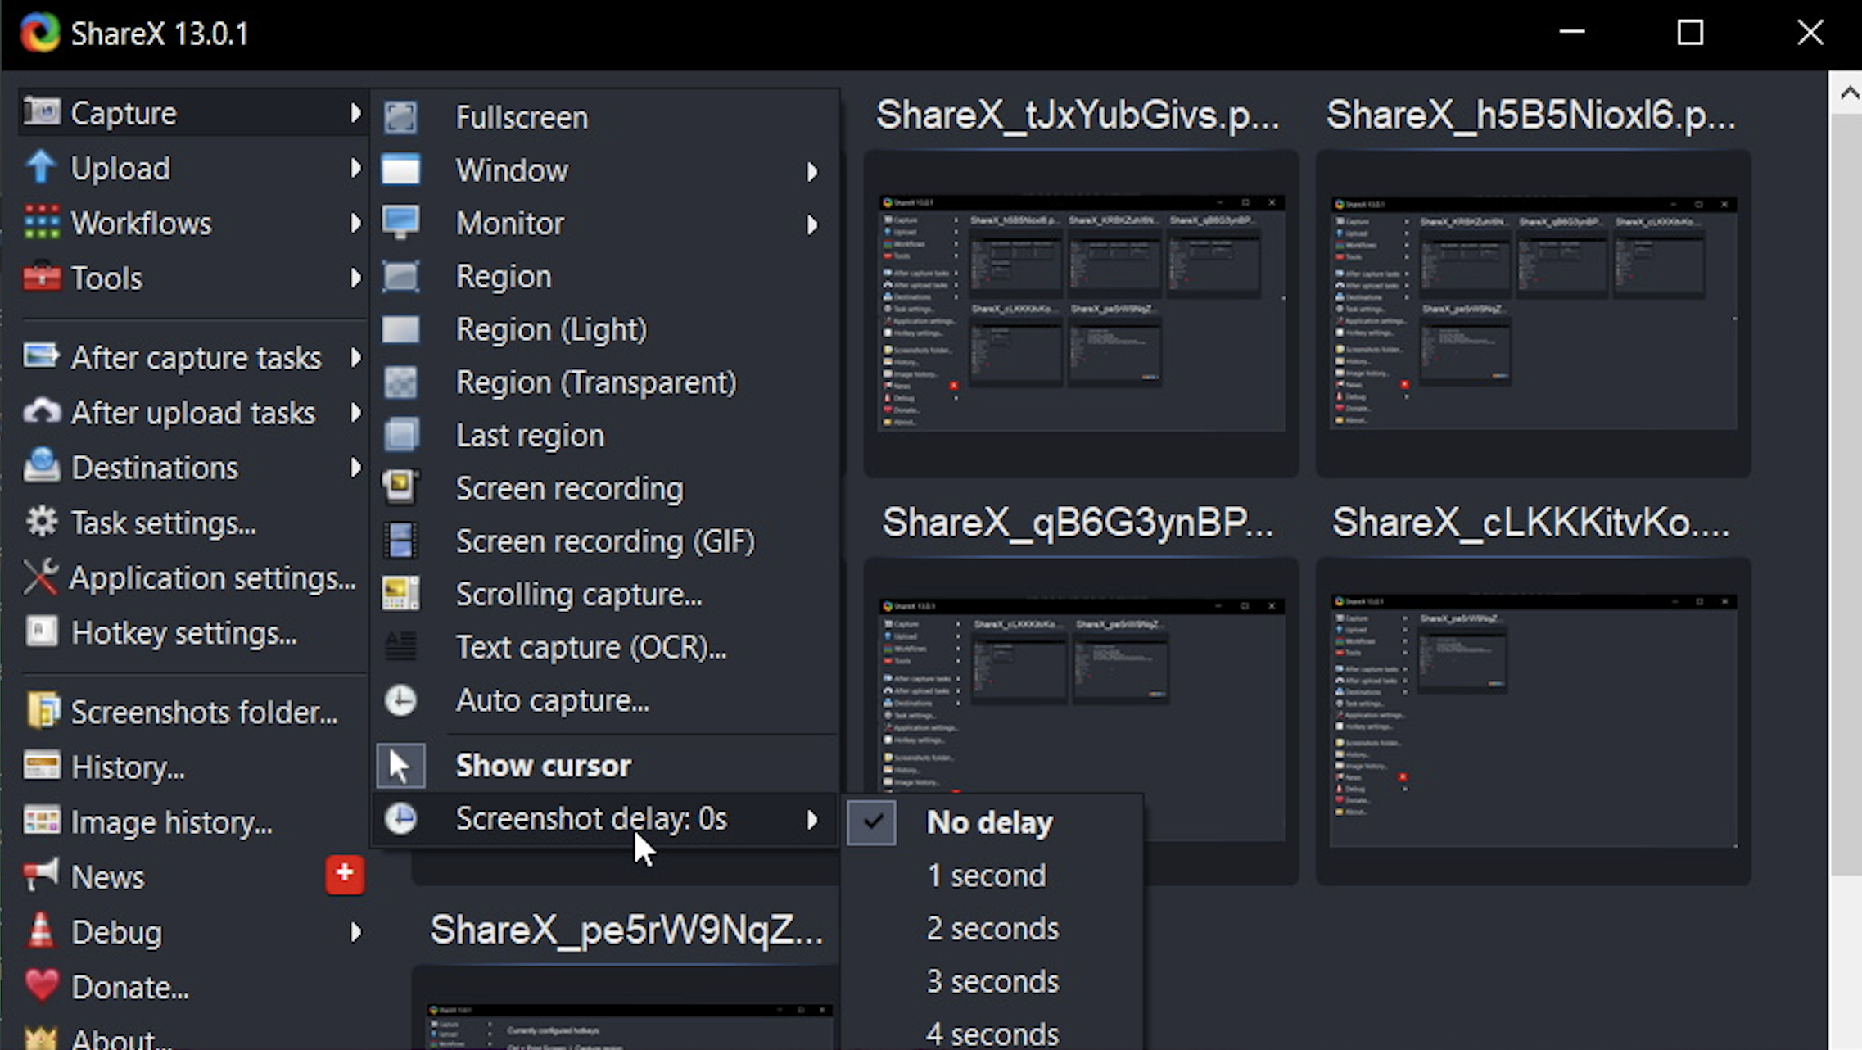1862x1050 pixels.
Task: Select 3 seconds delay
Action: (991, 981)
